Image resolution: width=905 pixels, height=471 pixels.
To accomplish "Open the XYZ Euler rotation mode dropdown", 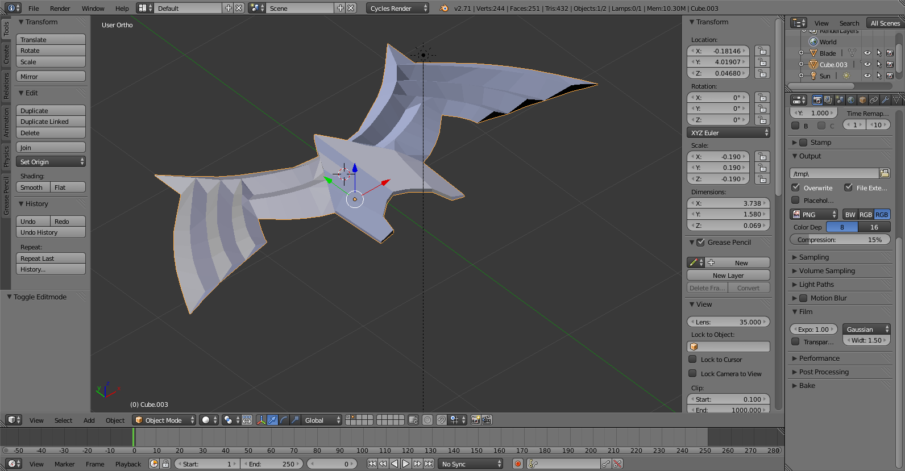I will coord(728,133).
